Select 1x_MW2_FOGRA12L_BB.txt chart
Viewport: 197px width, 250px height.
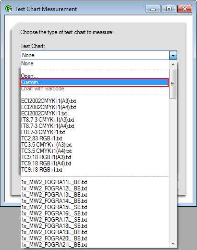(95, 188)
